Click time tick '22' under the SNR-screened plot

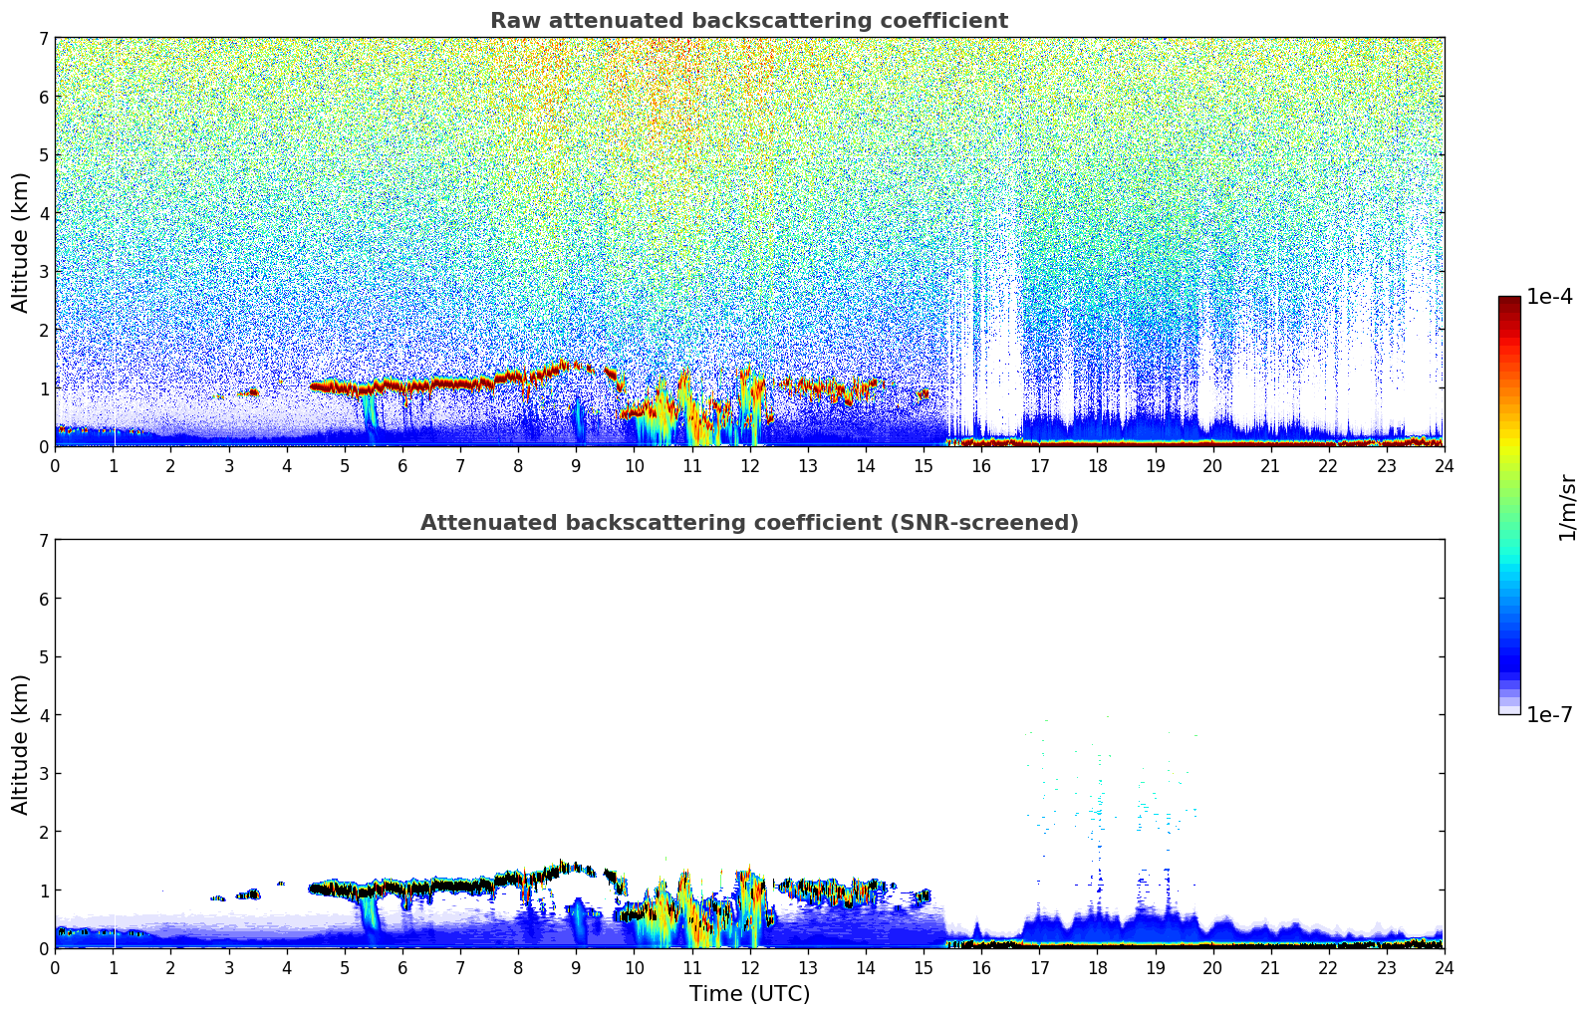1329,968
